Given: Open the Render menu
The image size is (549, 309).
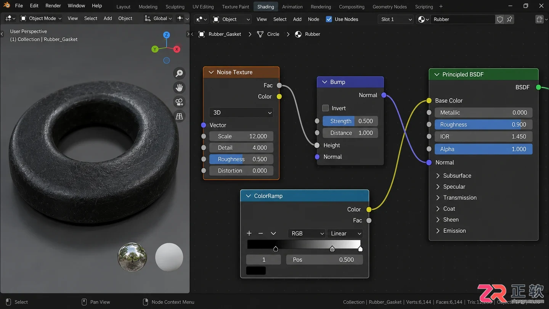Looking at the screenshot, I should click(x=53, y=6).
